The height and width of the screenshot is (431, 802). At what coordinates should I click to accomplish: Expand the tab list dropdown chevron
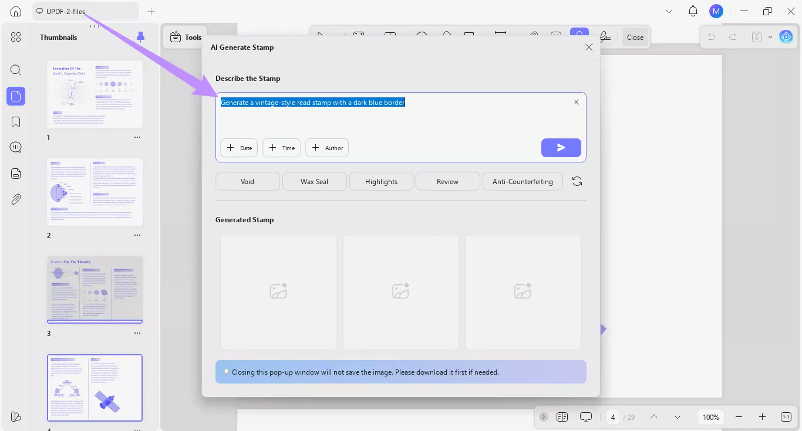coord(670,11)
